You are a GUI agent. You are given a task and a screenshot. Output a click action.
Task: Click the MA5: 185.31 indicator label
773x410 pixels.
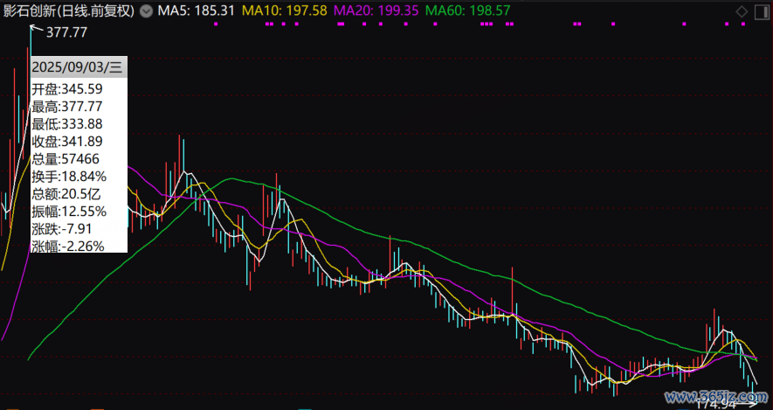coord(197,10)
